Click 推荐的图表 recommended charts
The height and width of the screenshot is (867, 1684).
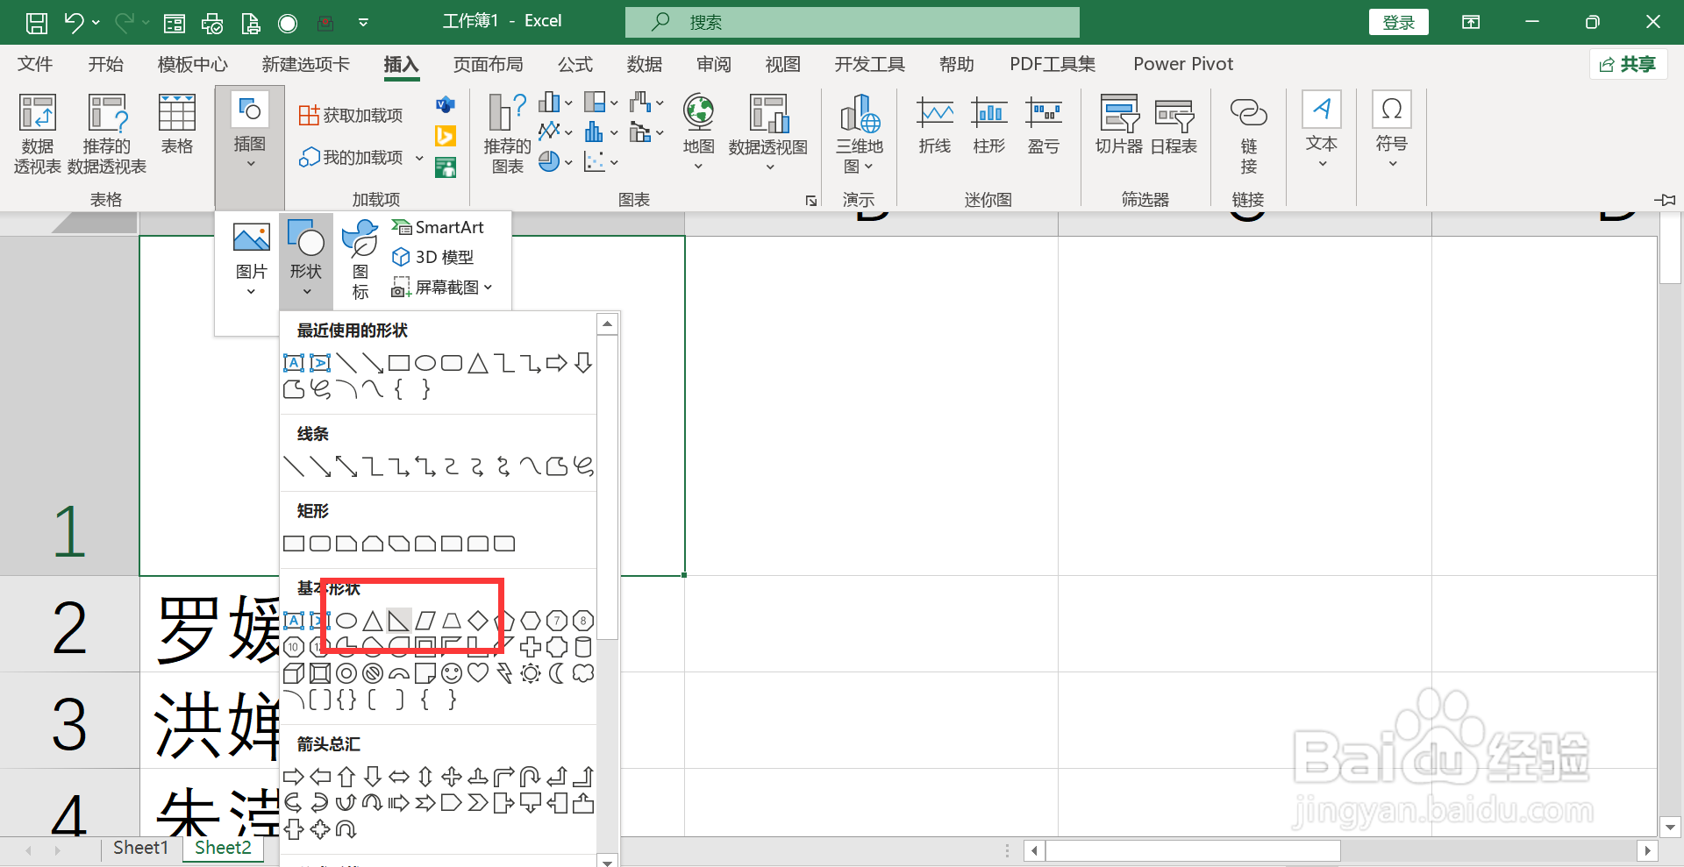(507, 133)
